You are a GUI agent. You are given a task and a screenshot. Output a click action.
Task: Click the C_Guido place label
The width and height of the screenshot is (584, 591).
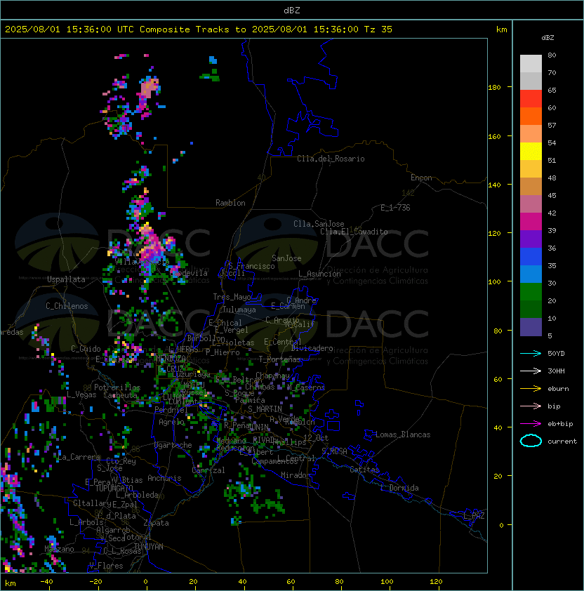pos(86,349)
